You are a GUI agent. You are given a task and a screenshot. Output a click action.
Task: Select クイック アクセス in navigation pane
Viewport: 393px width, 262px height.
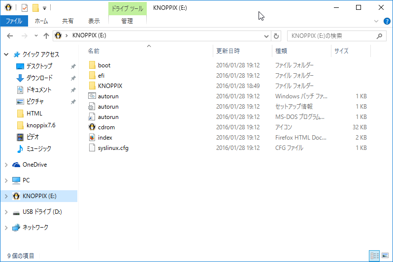(x=41, y=54)
